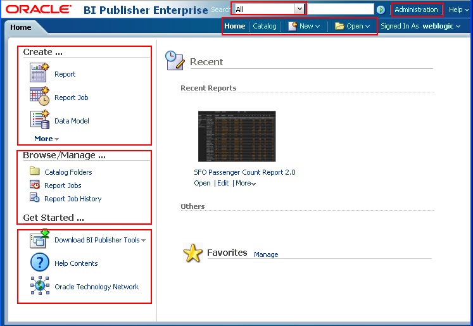Click the Data Model link
This screenshot has height=326, width=473.
pyautogui.click(x=72, y=121)
